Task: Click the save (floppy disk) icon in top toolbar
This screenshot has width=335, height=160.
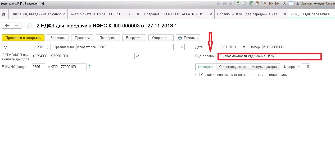Action: (219, 3)
